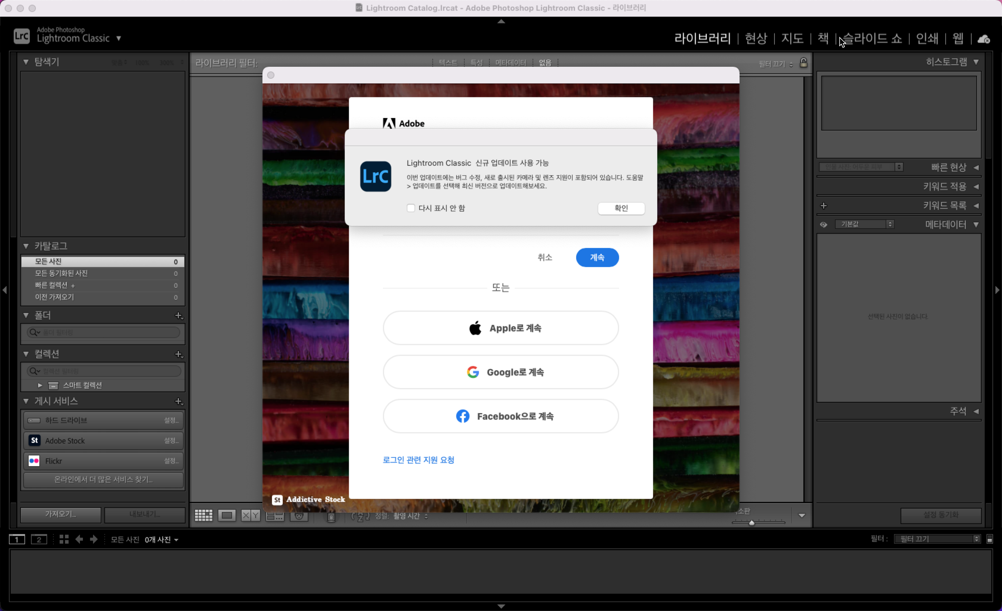
Task: Adjust the thumbnail size slider
Action: click(751, 523)
